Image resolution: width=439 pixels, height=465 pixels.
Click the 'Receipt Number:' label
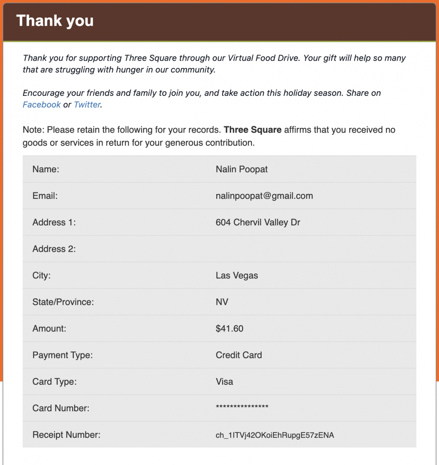67,435
